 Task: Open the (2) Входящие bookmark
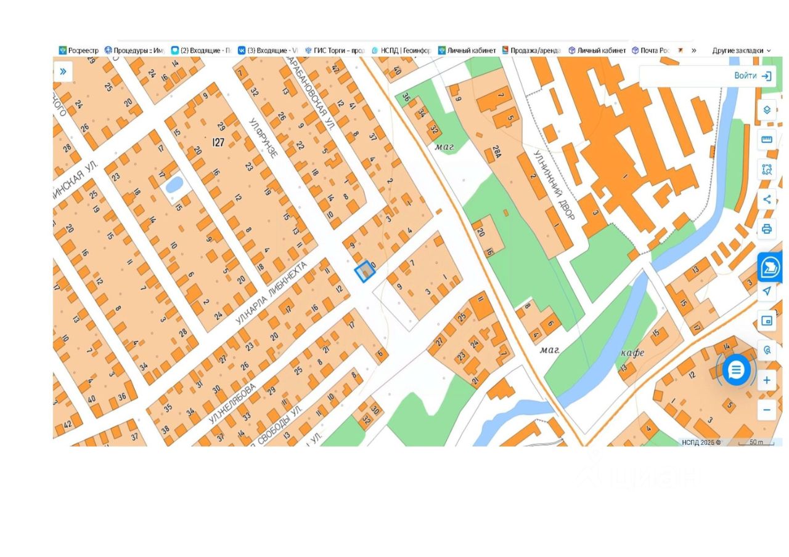click(x=202, y=50)
